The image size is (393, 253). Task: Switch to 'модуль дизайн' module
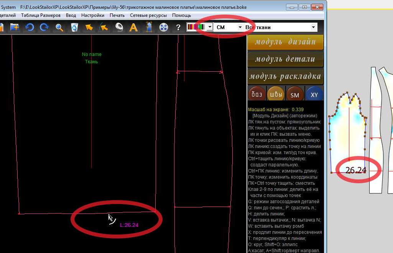coord(286,42)
